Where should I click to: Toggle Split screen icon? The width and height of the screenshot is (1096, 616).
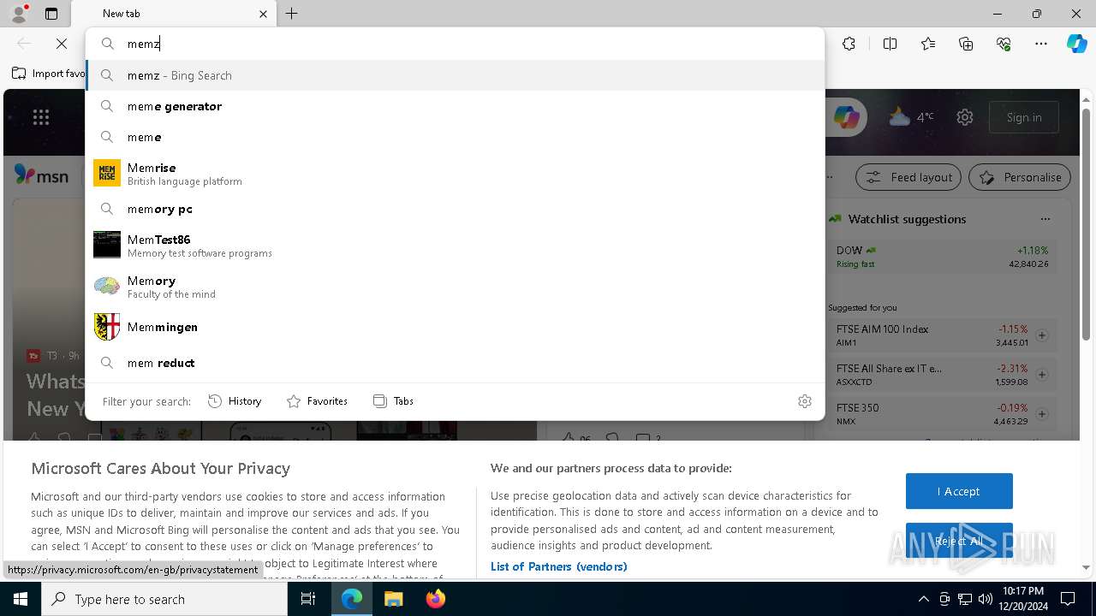pos(890,44)
